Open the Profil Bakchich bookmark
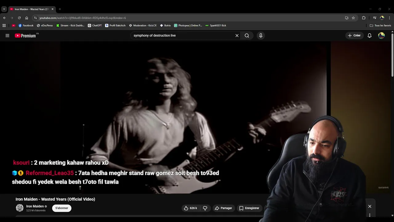Viewport: 394px width, 222px height. pyautogui.click(x=115, y=26)
